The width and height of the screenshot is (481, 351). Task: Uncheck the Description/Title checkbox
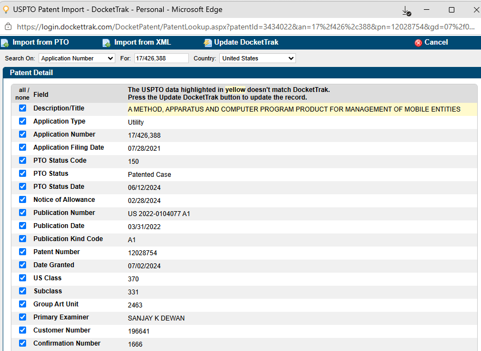click(x=22, y=108)
